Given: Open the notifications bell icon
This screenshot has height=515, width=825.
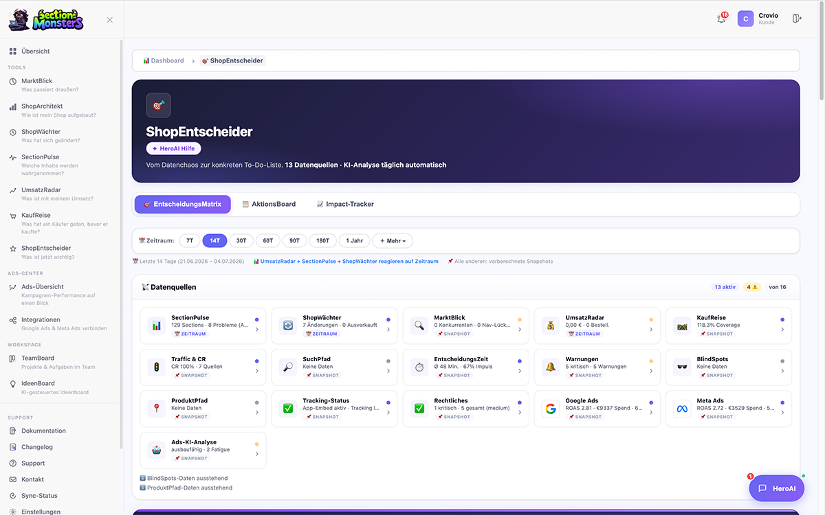Looking at the screenshot, I should tap(721, 19).
